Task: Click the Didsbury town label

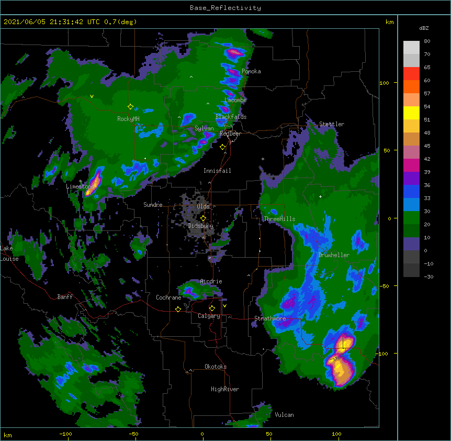Action: point(201,226)
